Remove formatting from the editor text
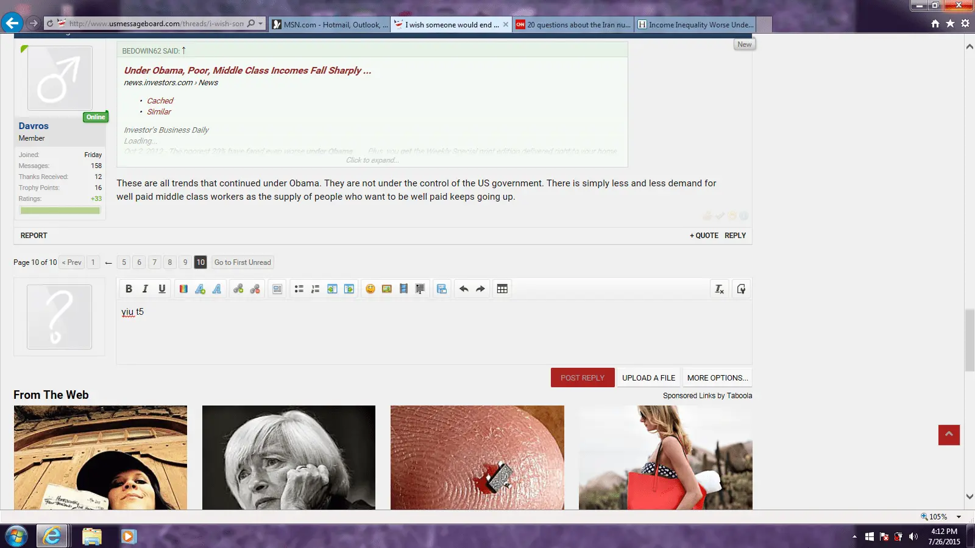975x548 pixels. point(720,289)
